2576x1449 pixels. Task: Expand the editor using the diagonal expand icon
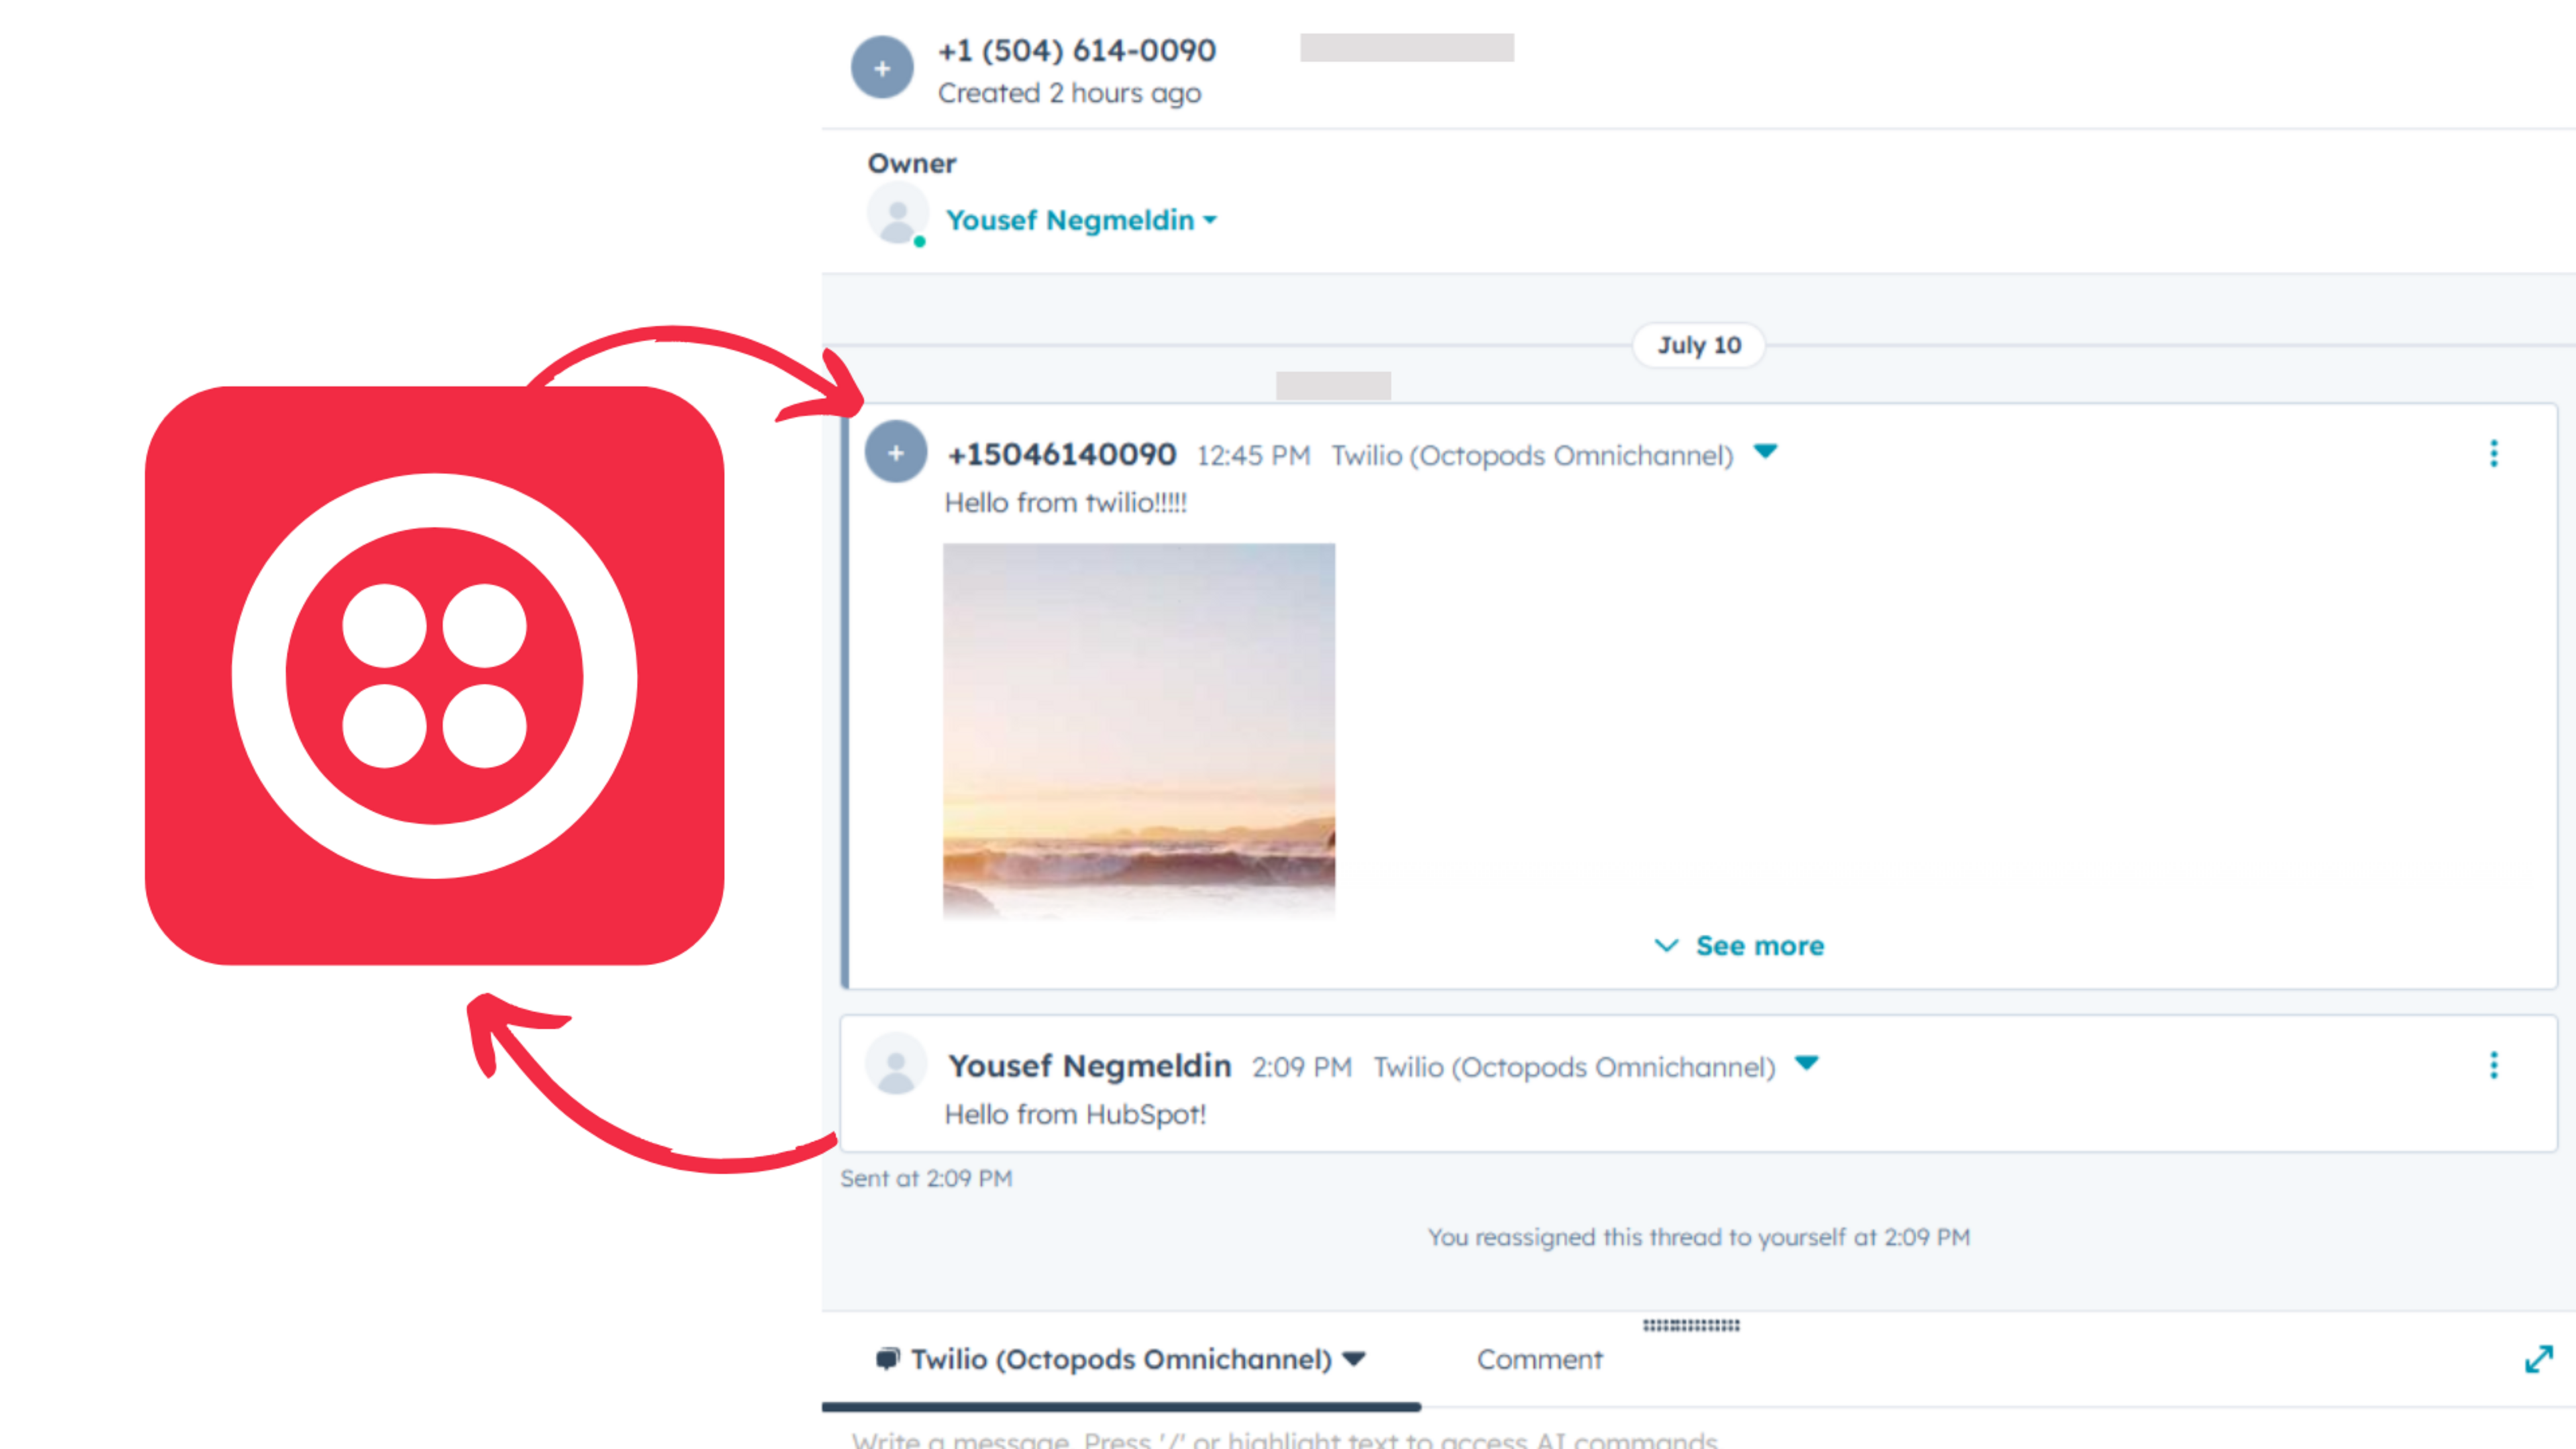pyautogui.click(x=2541, y=1359)
